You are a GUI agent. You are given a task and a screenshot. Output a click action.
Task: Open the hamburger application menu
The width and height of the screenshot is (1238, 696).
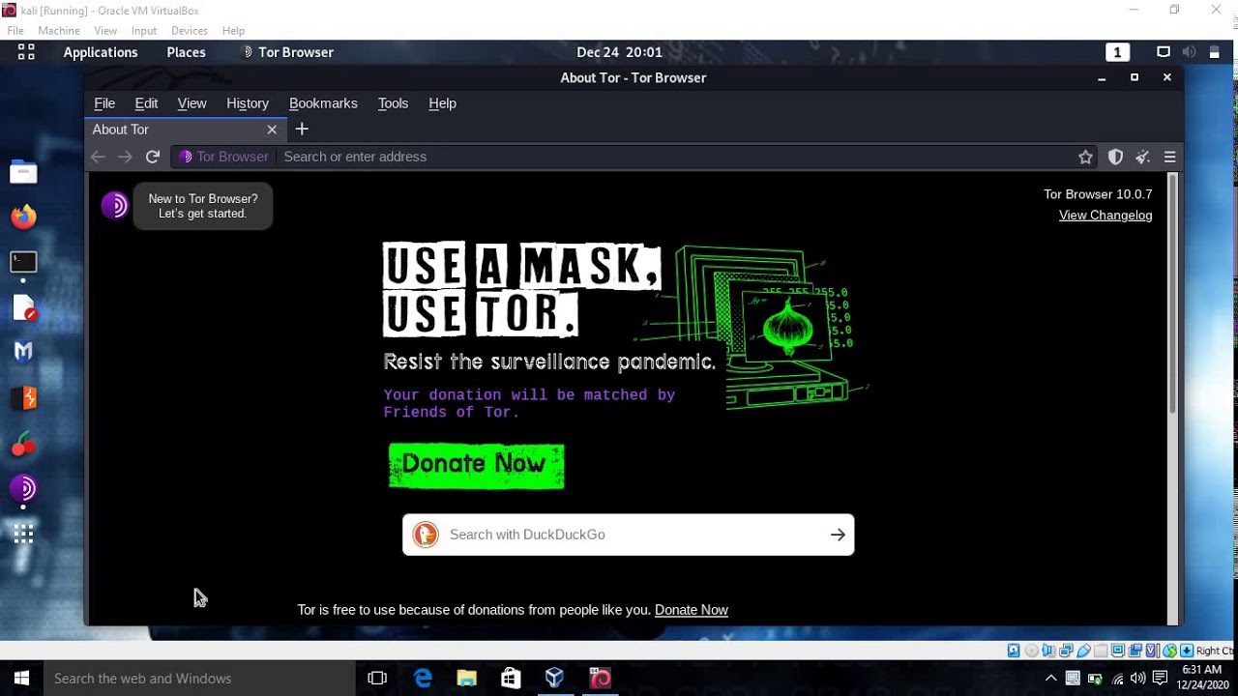[1170, 157]
